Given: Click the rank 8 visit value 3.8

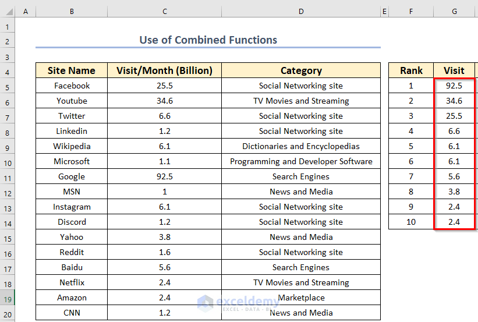Looking at the screenshot, I should pos(454,192).
